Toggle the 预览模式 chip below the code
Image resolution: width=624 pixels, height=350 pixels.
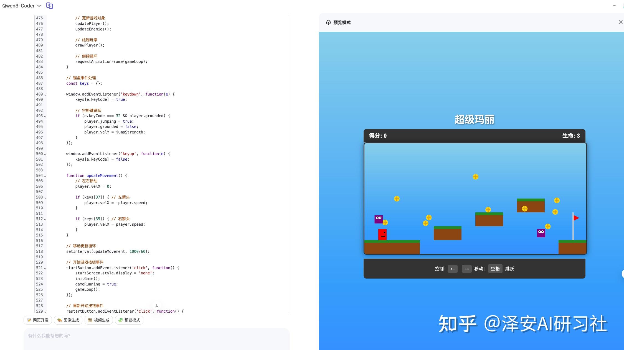coord(129,320)
